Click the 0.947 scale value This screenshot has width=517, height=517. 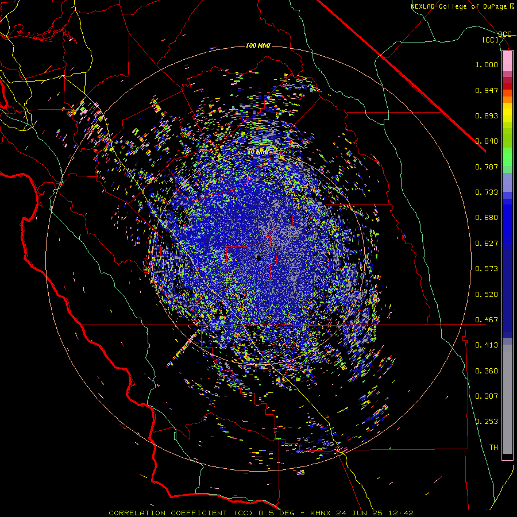pyautogui.click(x=487, y=90)
